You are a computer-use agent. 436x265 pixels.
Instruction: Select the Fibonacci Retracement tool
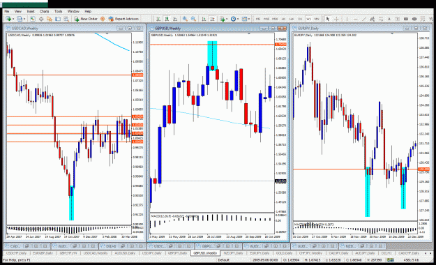point(381,19)
